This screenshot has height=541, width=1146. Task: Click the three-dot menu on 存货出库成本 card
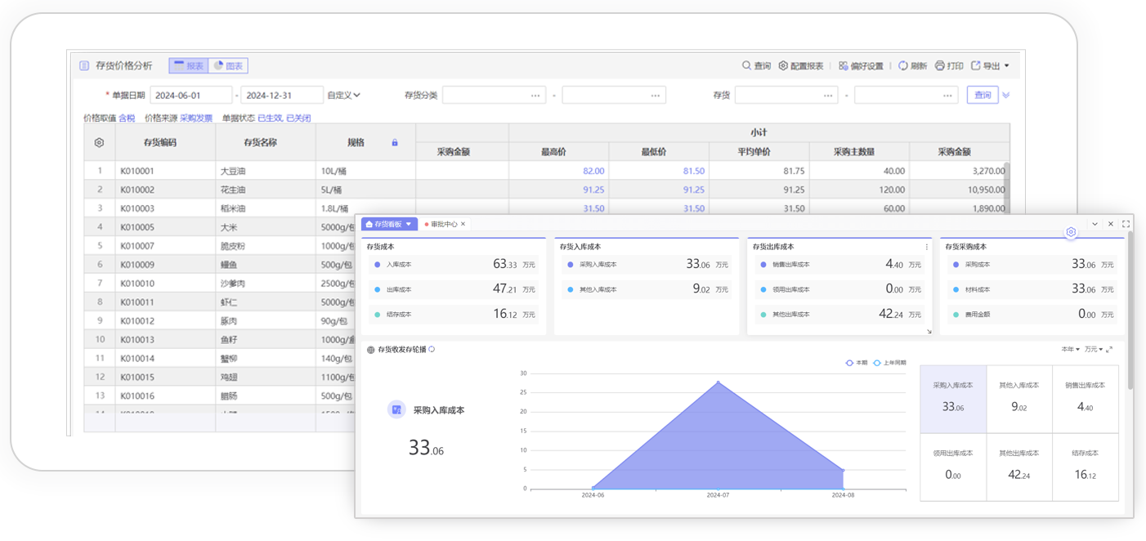[x=926, y=247]
